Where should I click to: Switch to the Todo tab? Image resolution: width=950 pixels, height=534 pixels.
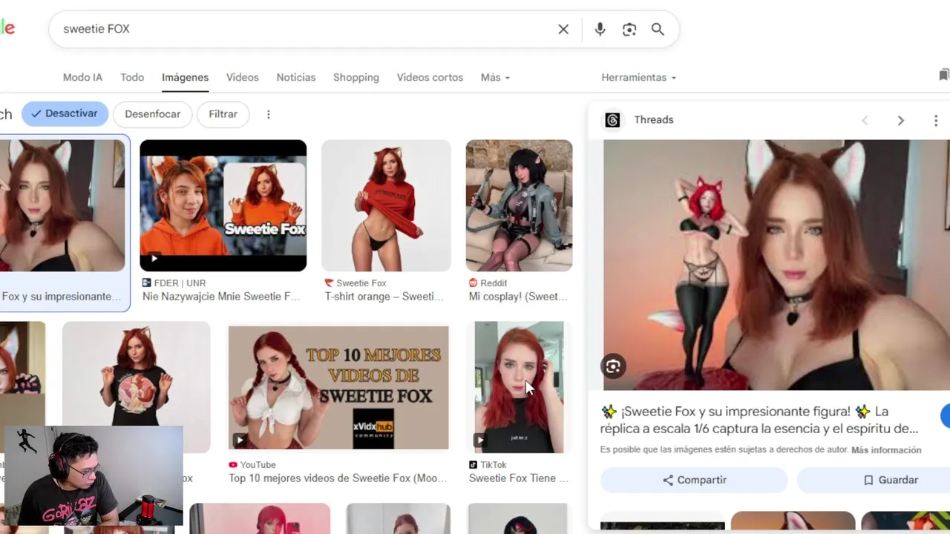132,77
